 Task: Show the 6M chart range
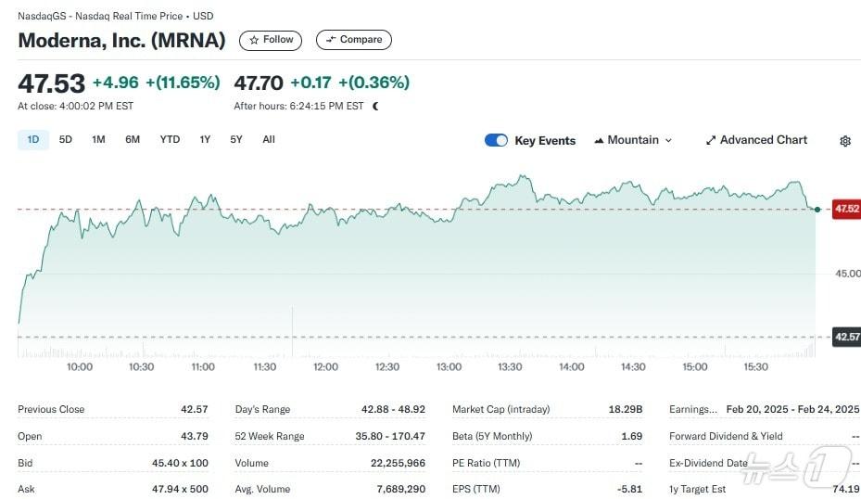(x=133, y=140)
